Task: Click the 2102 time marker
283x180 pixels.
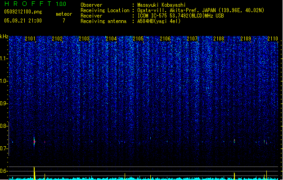Action: (x=57, y=39)
